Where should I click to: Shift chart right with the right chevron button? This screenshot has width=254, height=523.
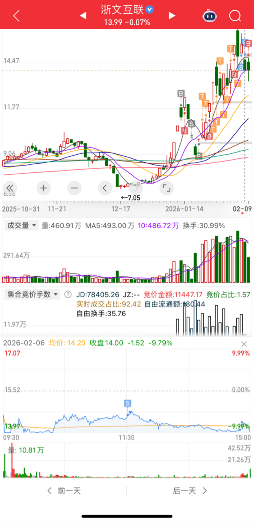pyautogui.click(x=136, y=188)
